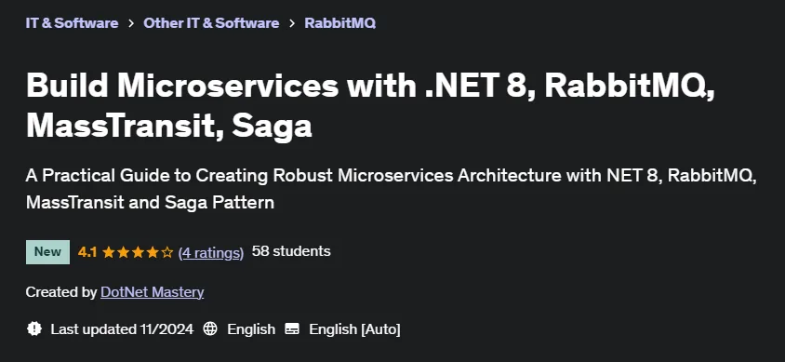Click the New badge
785x362 pixels.
pos(47,252)
